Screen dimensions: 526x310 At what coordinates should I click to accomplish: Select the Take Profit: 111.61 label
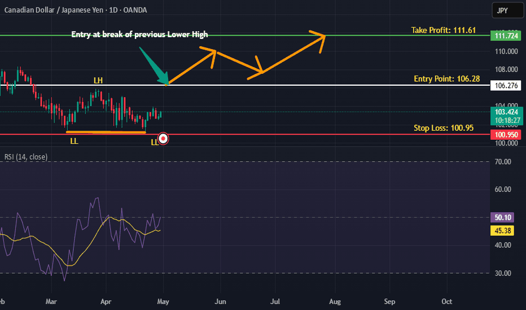444,30
